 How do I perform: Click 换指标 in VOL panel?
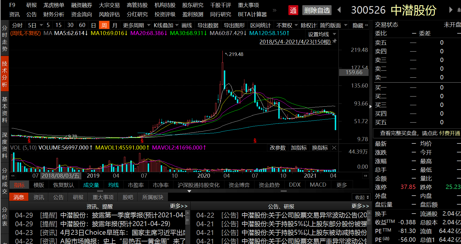(320, 148)
